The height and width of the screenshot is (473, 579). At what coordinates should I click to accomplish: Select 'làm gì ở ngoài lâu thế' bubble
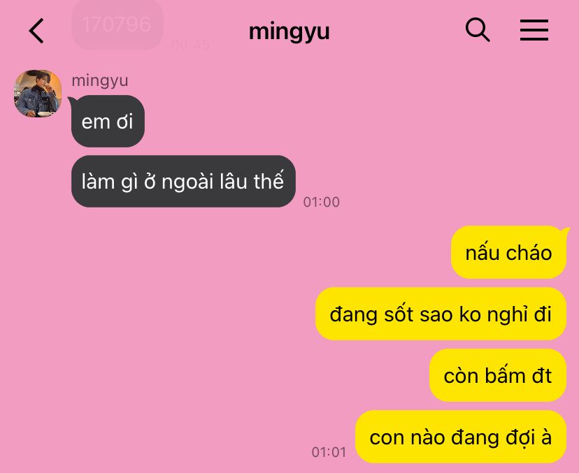coord(183,181)
